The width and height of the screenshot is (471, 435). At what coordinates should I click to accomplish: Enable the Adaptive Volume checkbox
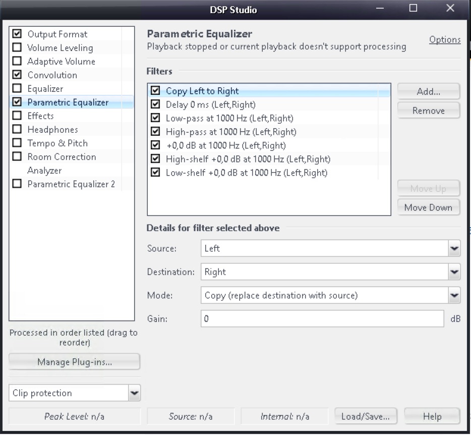17,61
